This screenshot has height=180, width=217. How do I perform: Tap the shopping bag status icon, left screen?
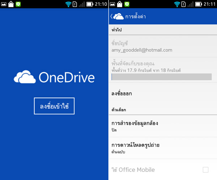[x=11, y=4]
